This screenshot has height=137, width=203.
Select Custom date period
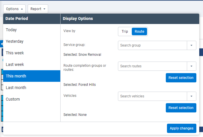pyautogui.click(x=32, y=99)
